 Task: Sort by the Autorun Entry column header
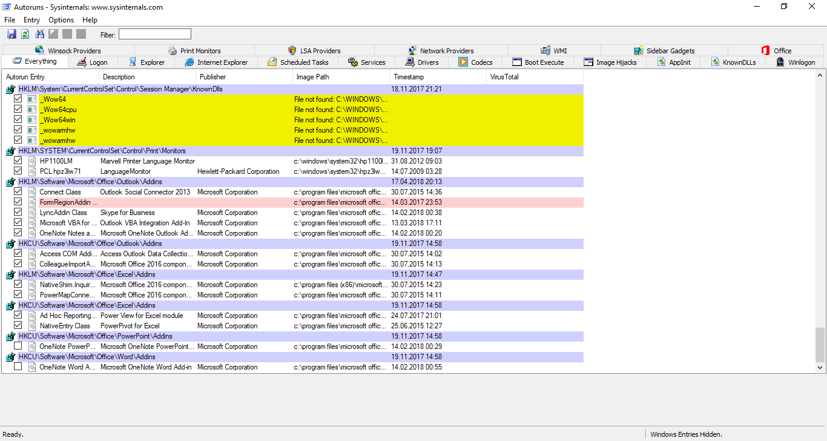50,77
